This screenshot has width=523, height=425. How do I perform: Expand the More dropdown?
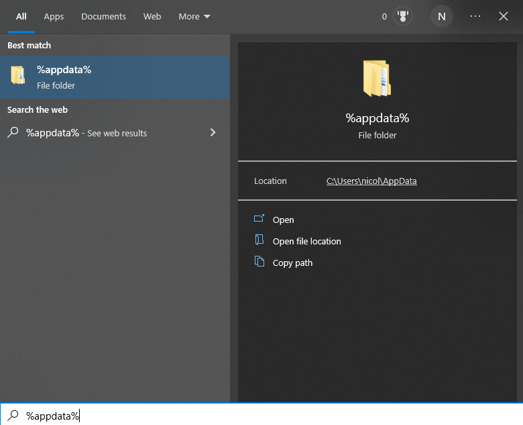pyautogui.click(x=194, y=16)
